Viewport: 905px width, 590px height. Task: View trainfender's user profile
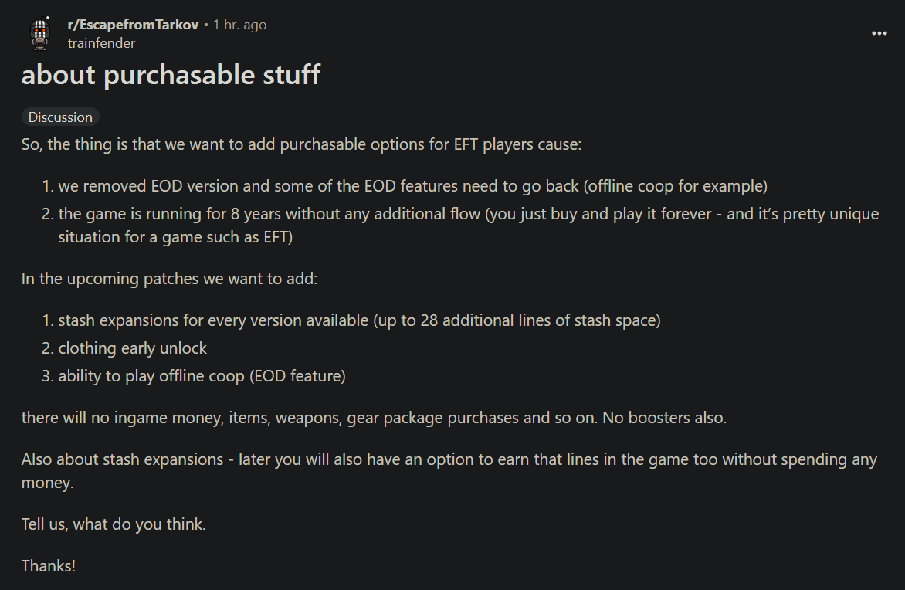tap(101, 43)
